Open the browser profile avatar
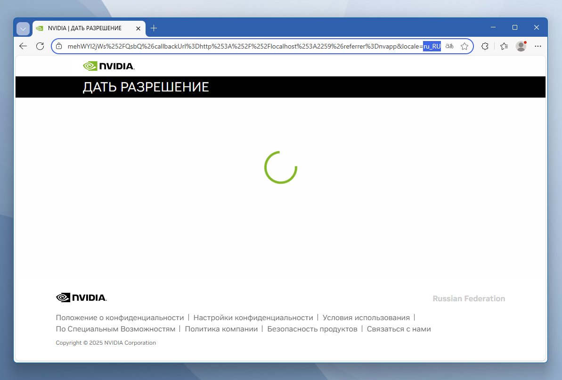The image size is (562, 380). 521,46
